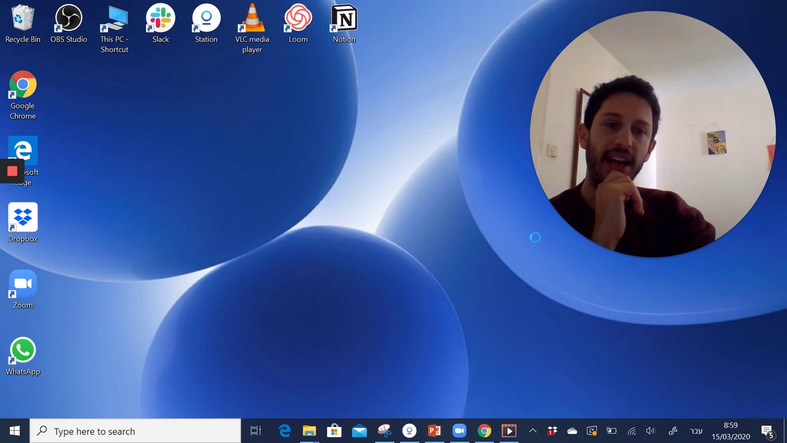
Task: Open the Notion desktop shortcut
Action: [344, 19]
